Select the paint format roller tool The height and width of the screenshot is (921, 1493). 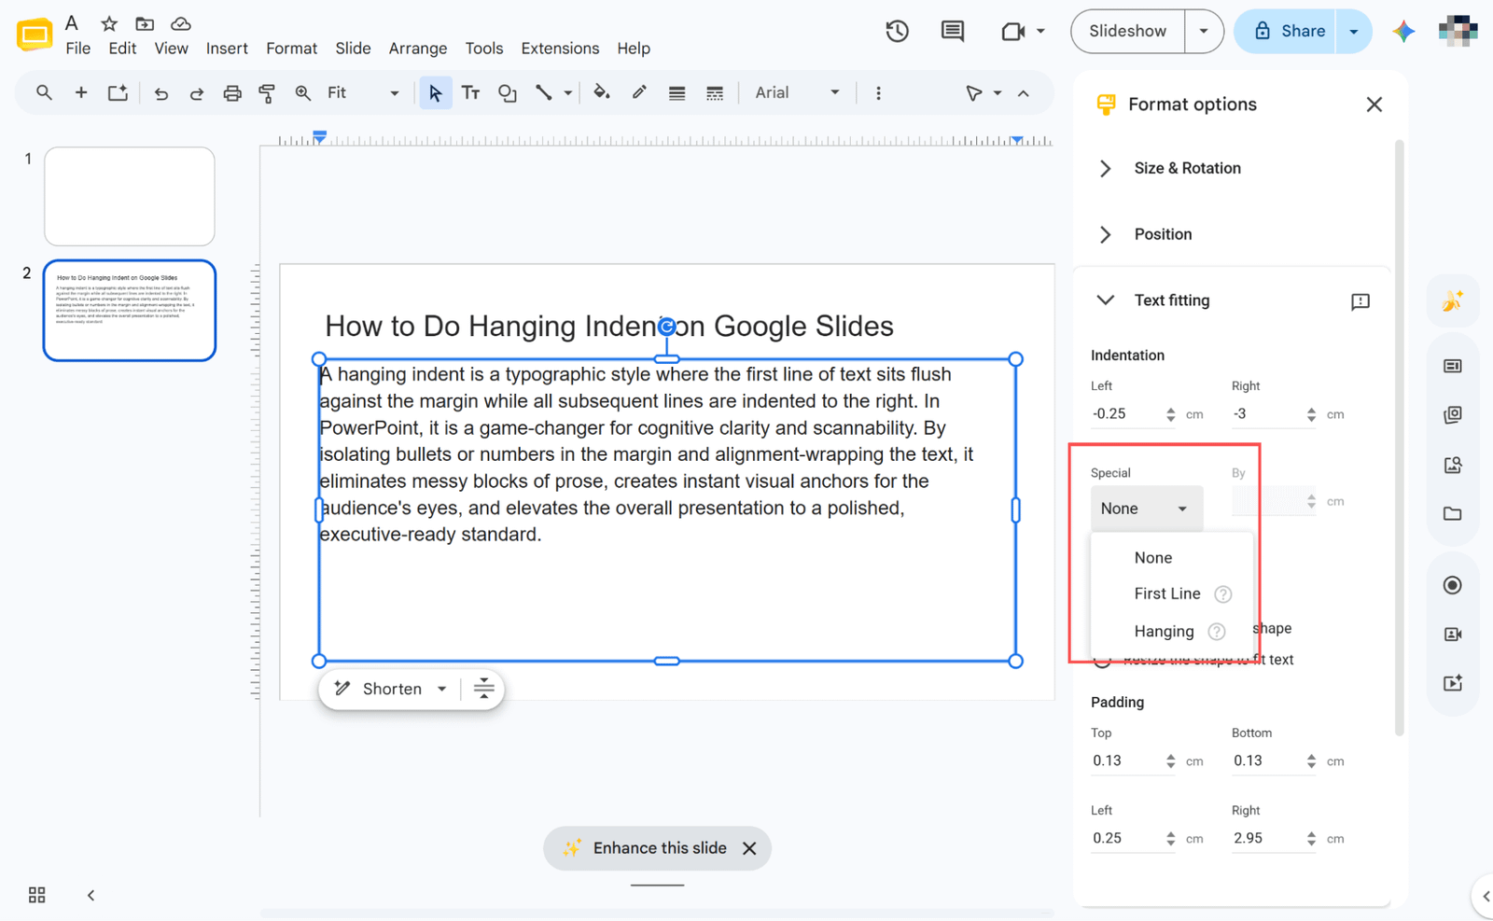point(267,93)
